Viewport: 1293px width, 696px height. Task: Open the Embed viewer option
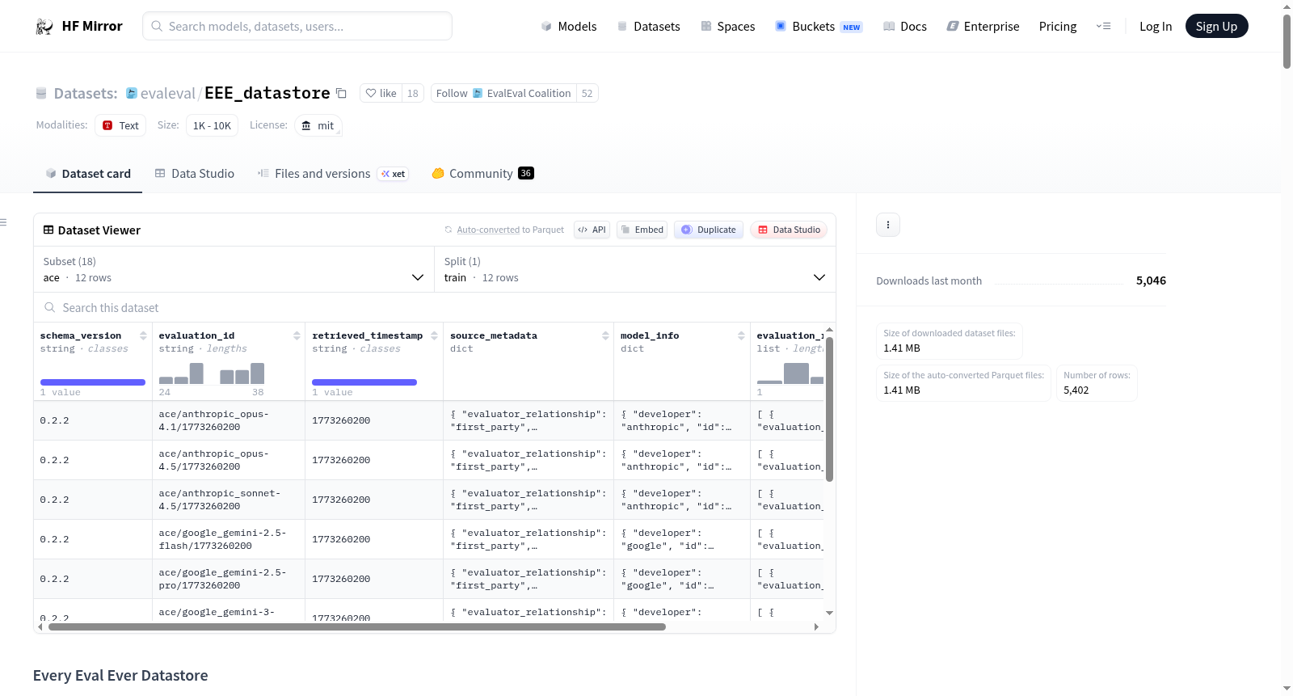tap(642, 230)
